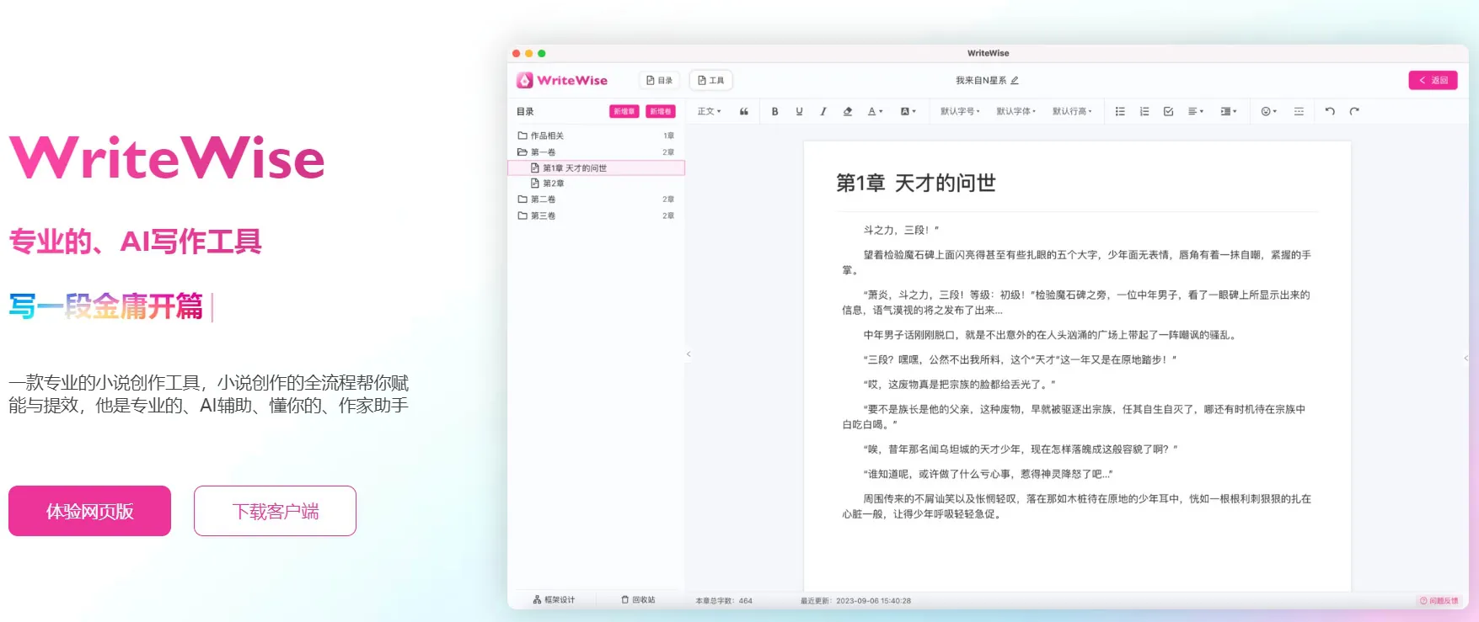Click the line starting “哎，这废物真是

(959, 385)
